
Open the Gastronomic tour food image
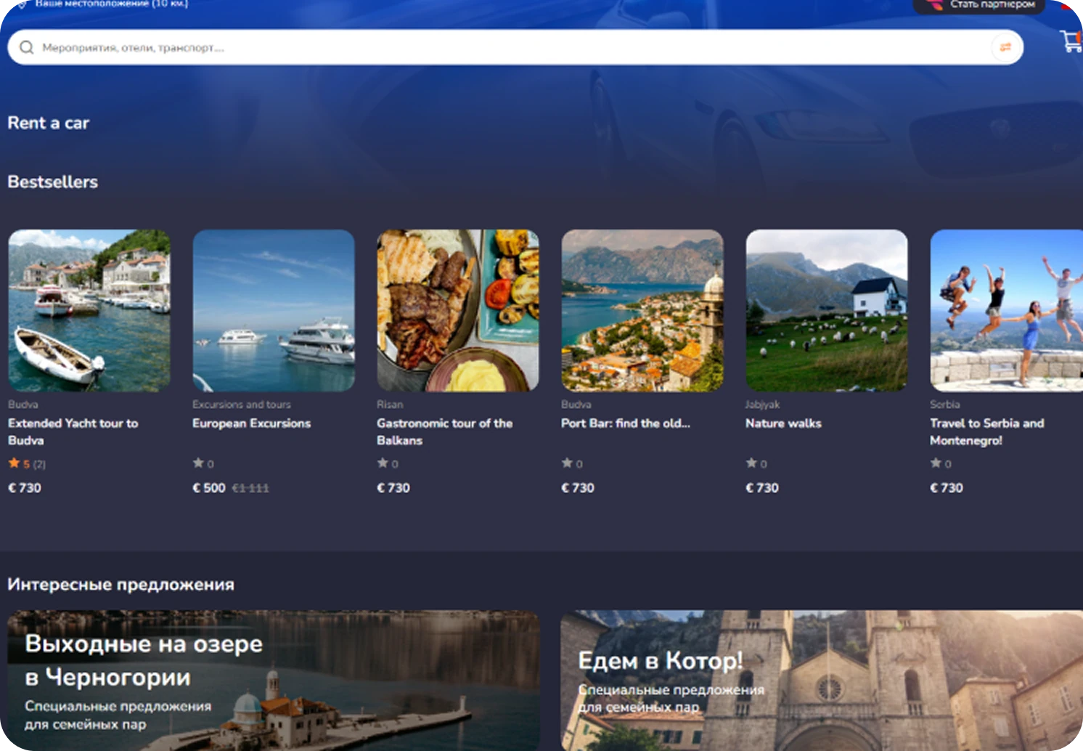click(458, 311)
